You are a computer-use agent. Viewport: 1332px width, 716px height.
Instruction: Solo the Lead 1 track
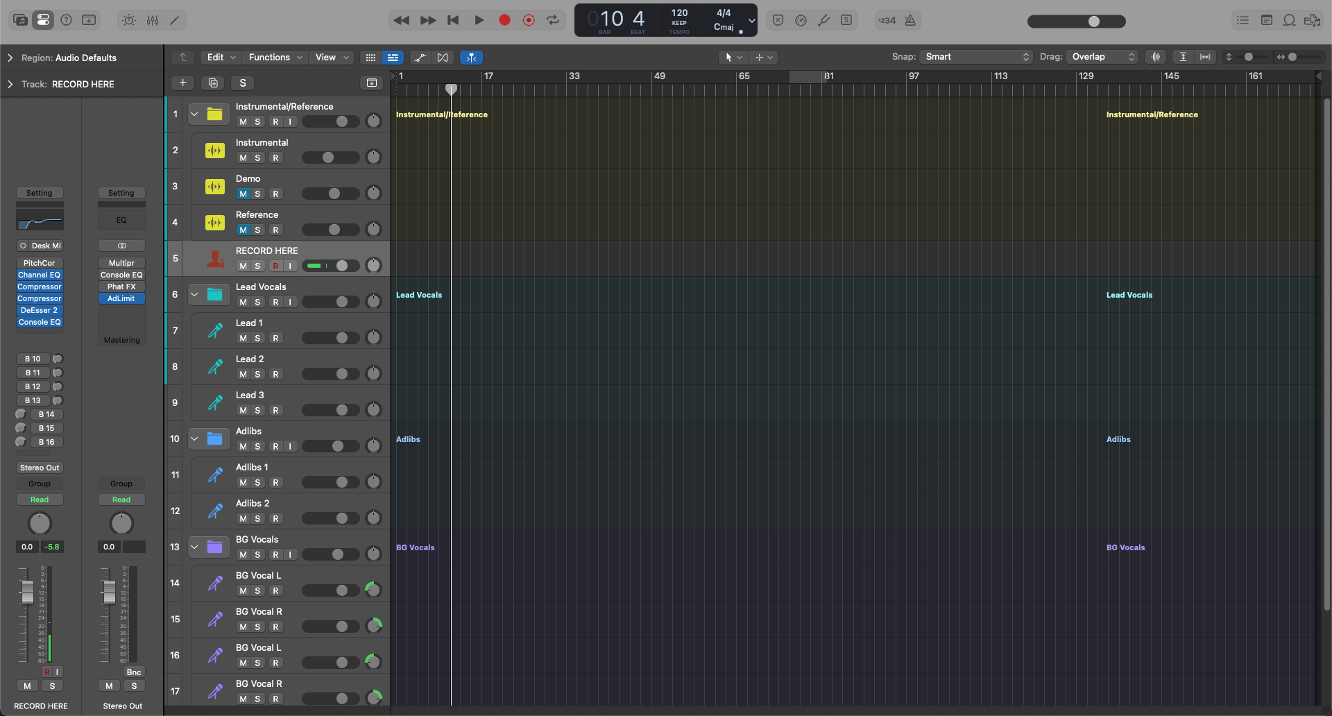click(x=257, y=338)
